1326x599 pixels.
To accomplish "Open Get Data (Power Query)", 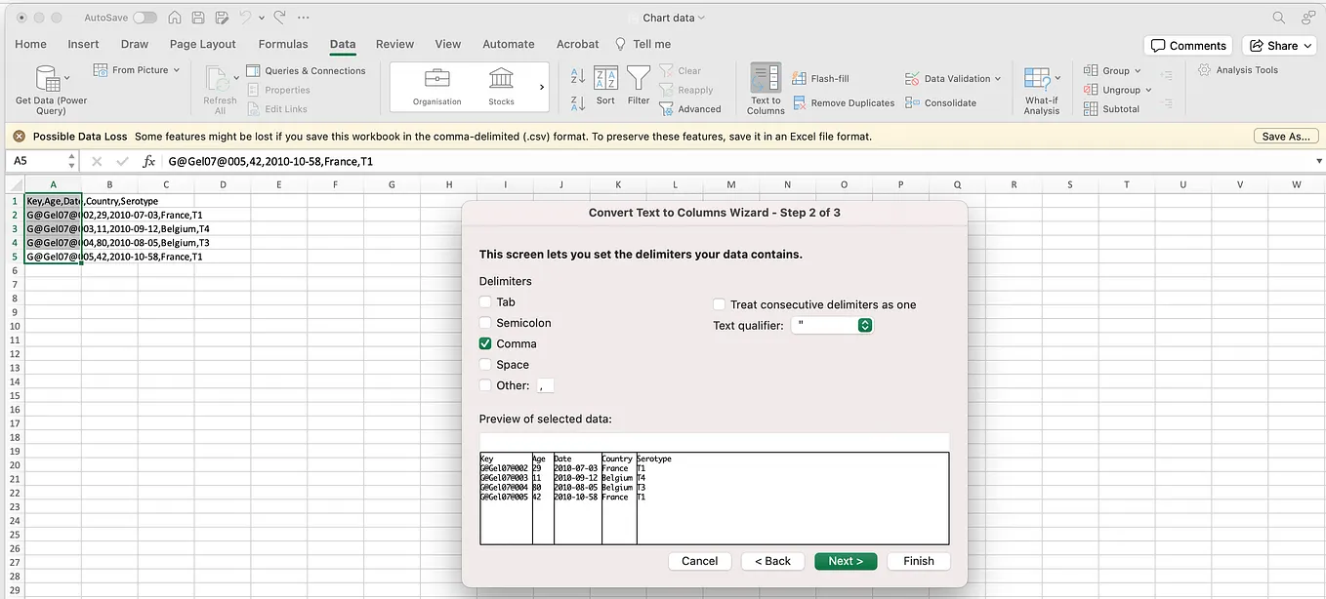I will pos(51,90).
